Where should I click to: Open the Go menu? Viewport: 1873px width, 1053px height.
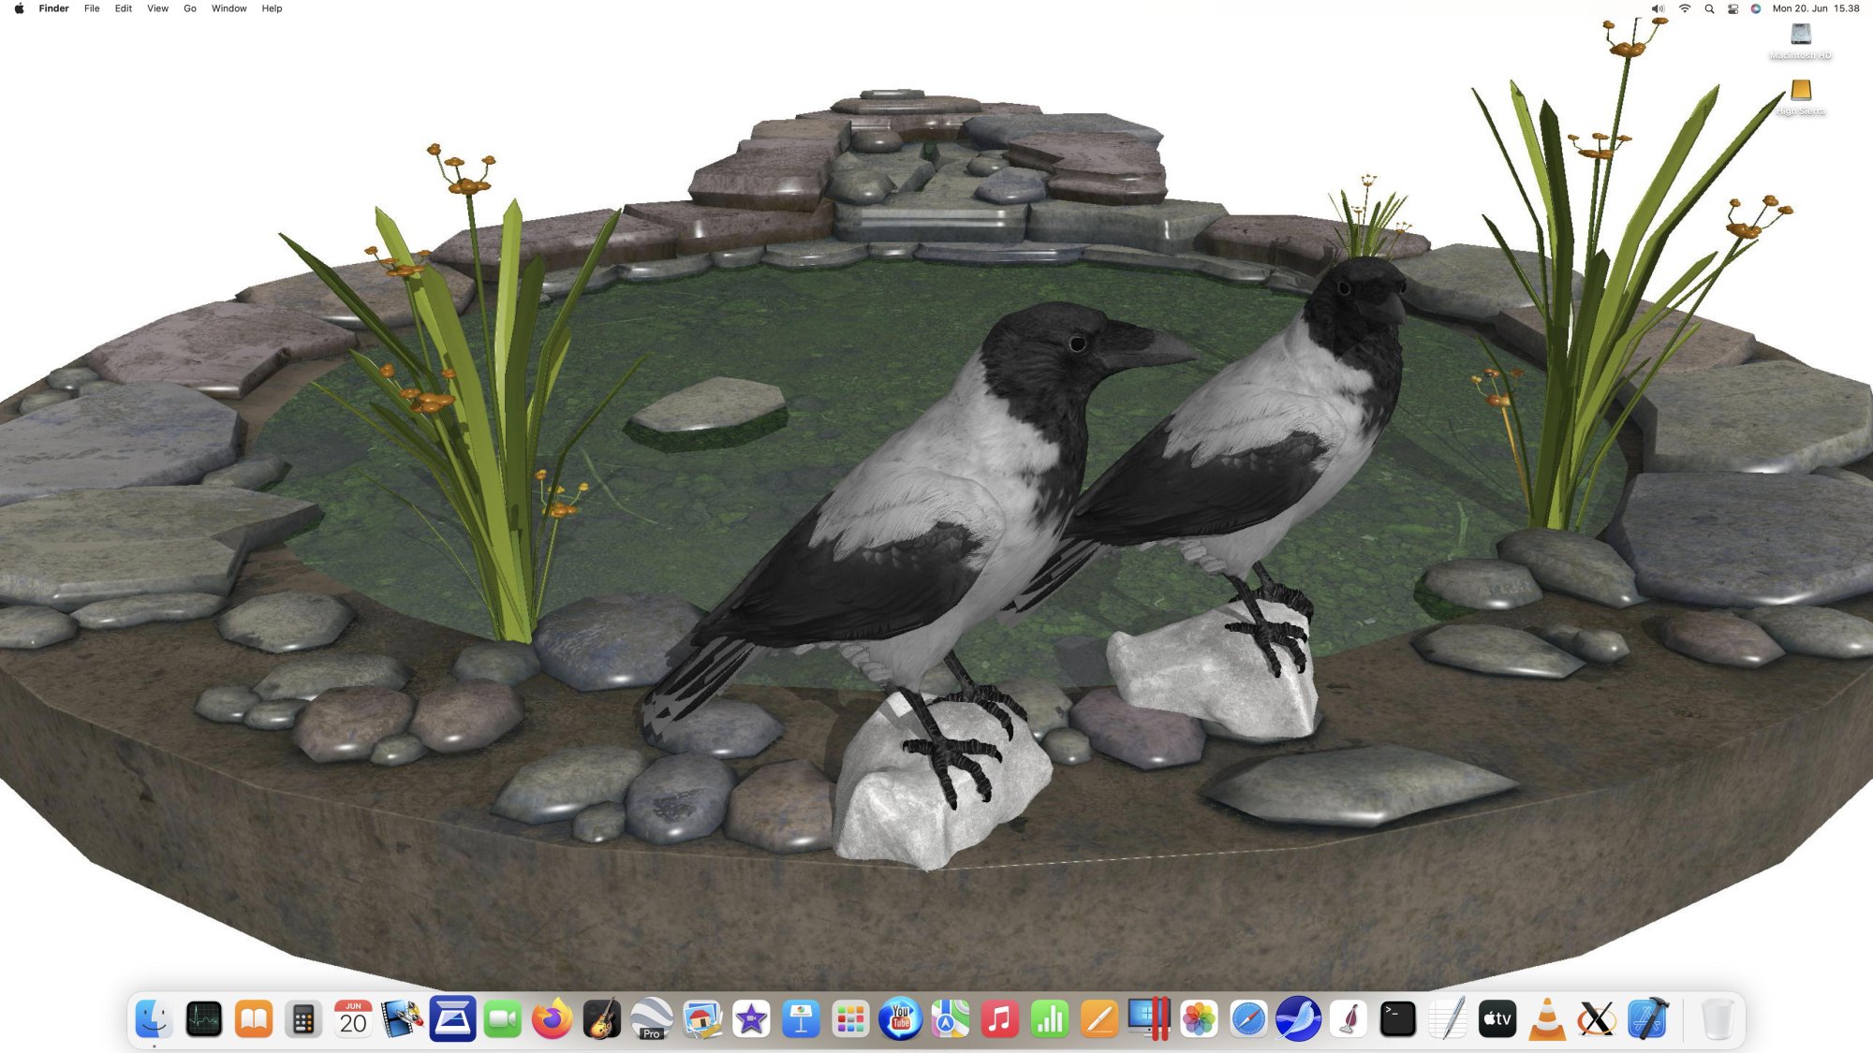[x=190, y=8]
